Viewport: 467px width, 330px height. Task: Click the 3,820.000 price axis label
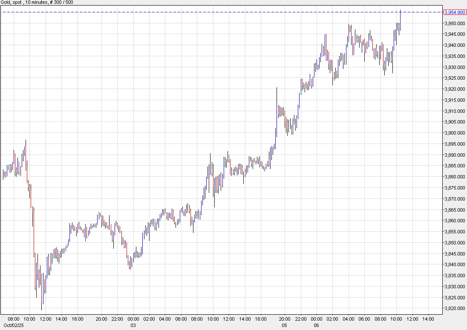455,308
